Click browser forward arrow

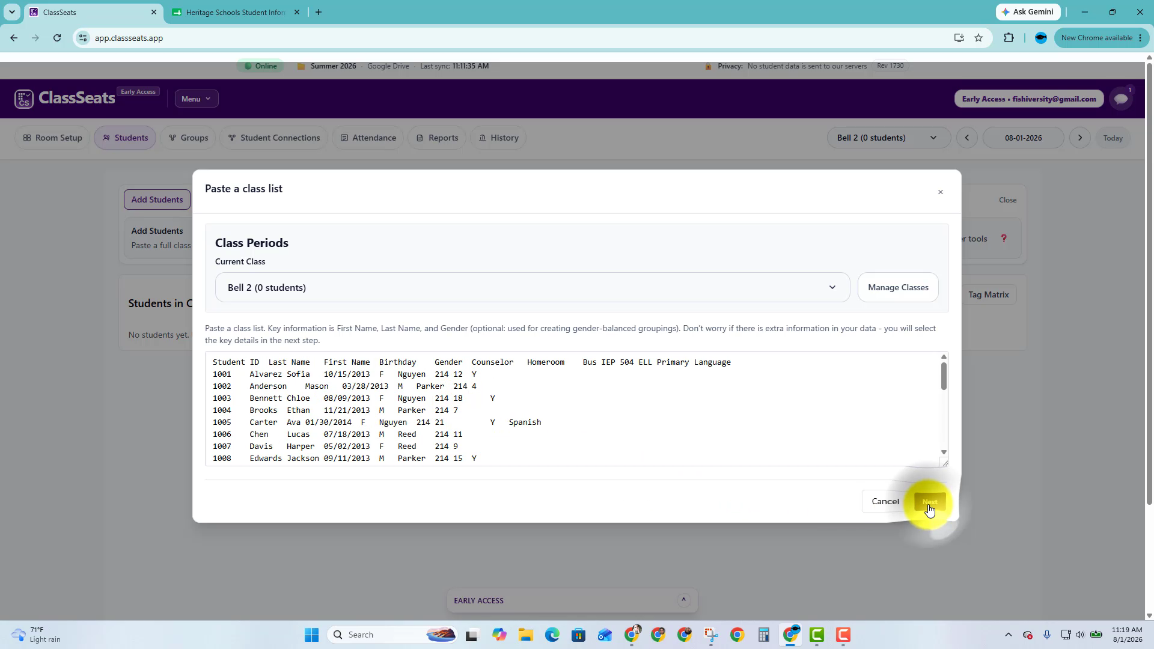35,38
